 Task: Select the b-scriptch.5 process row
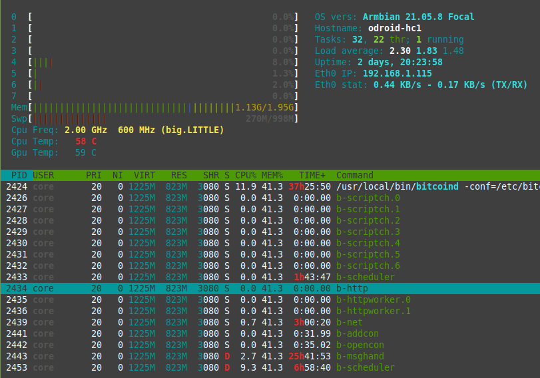[x=270, y=255]
